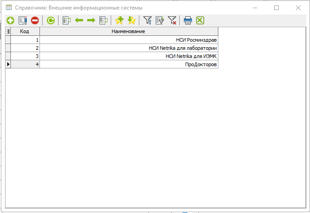Jump to the last record icon
The image size is (310, 213).
pos(103,20)
